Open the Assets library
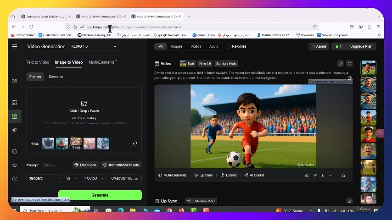 (x=319, y=46)
